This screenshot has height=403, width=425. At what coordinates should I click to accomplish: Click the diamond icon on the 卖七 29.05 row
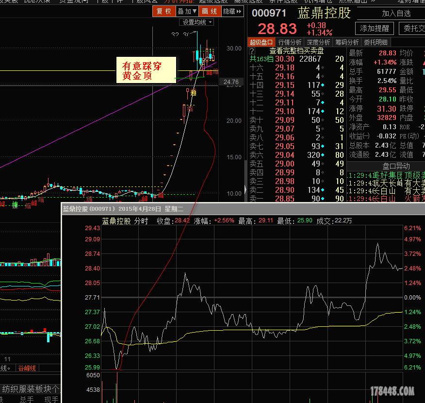323,147
